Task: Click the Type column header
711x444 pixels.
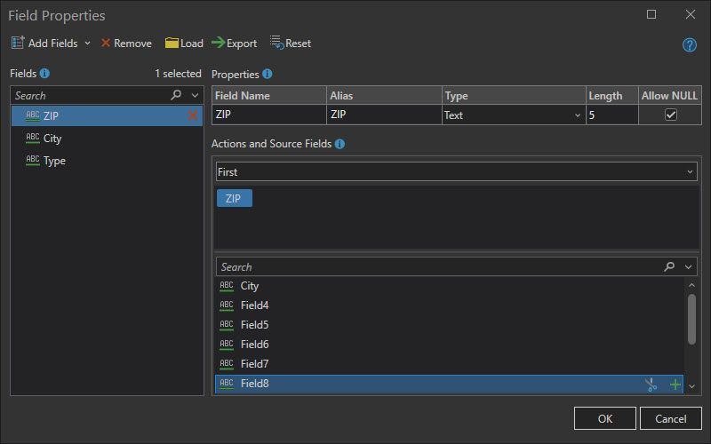Action: [514, 96]
